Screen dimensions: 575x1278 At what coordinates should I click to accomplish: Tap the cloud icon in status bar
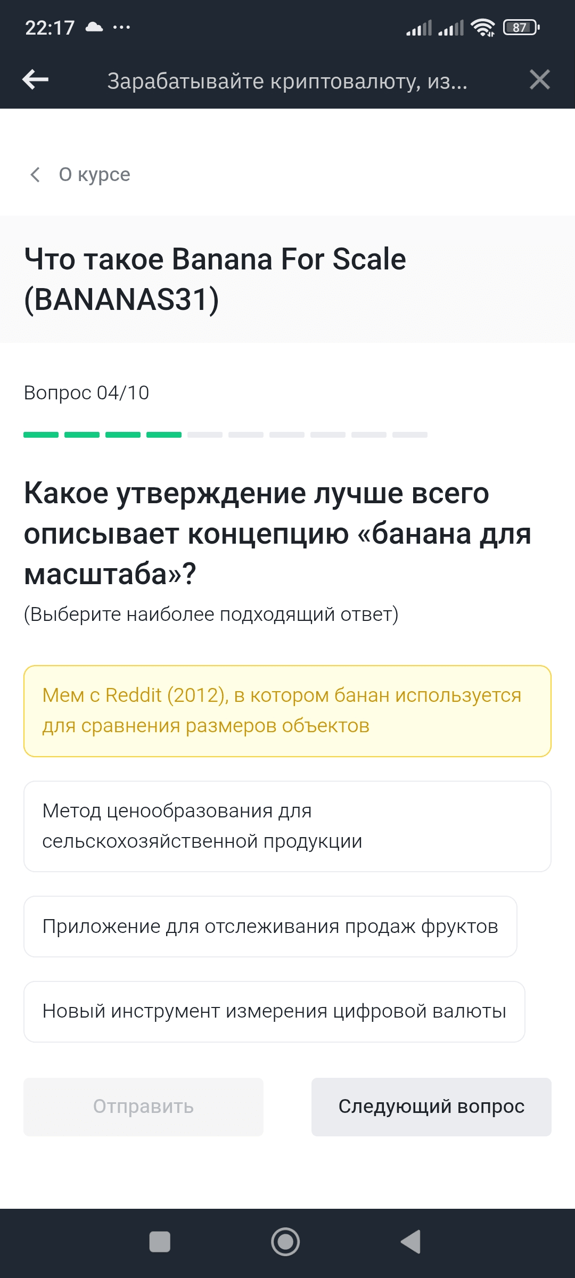(x=94, y=27)
